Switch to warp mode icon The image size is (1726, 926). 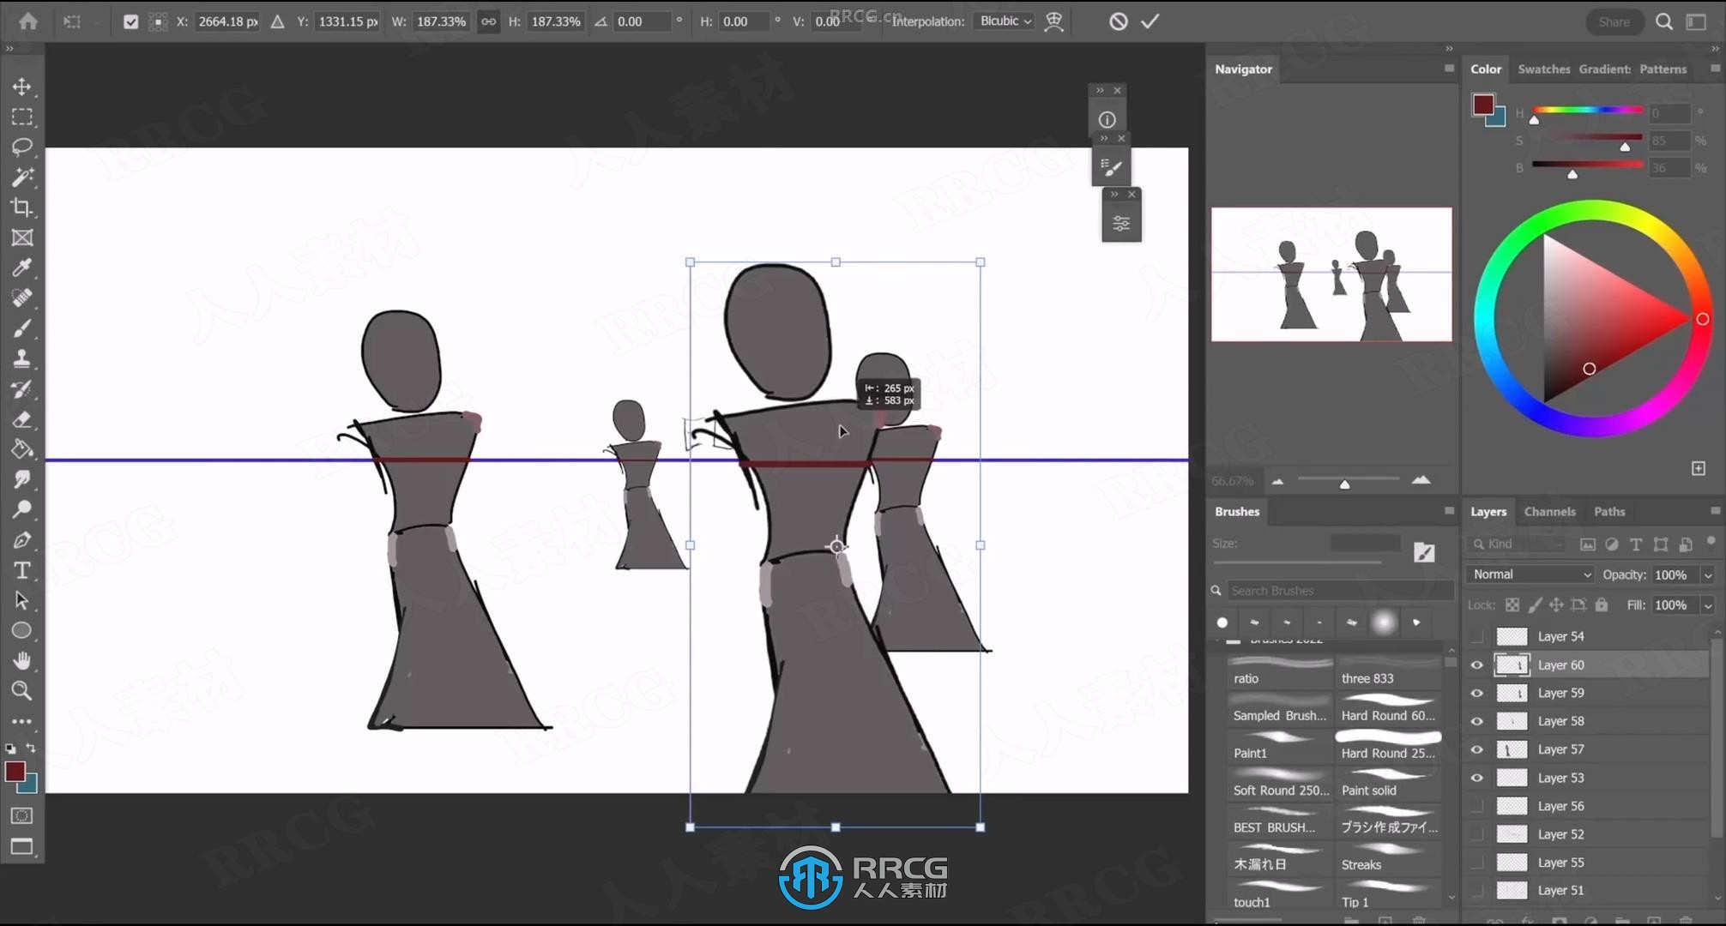point(1054,21)
